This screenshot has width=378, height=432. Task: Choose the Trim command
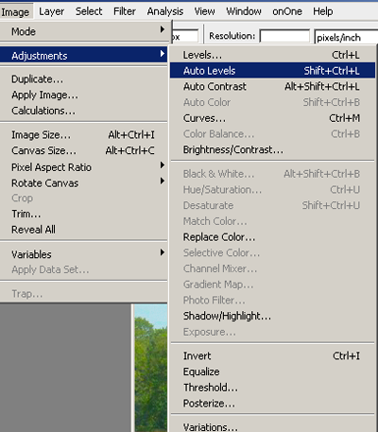coord(84,214)
